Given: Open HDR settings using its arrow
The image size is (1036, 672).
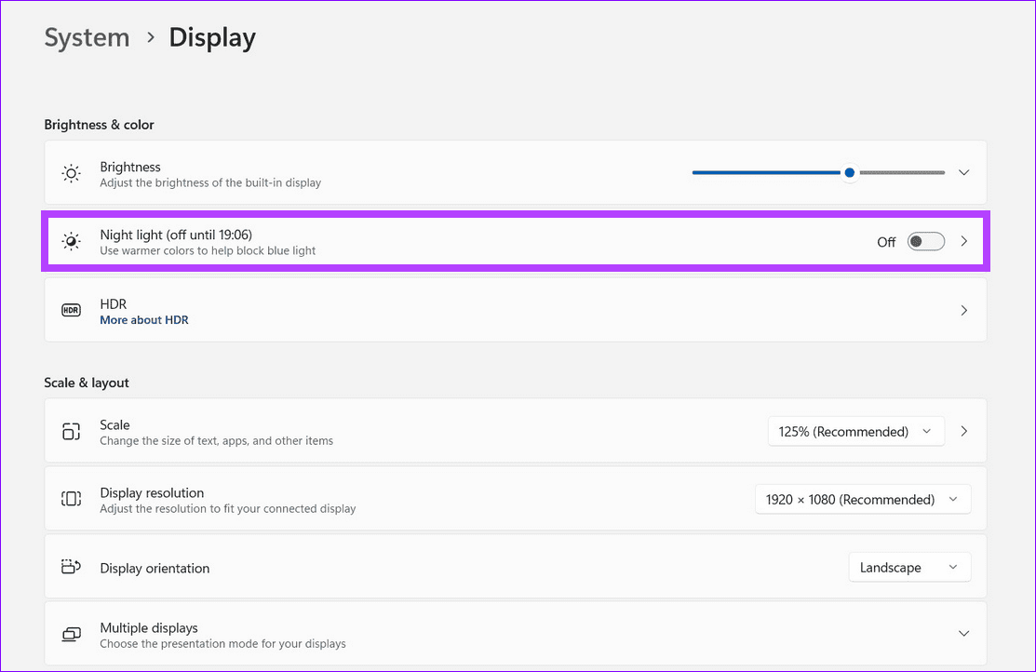Looking at the screenshot, I should pos(964,310).
